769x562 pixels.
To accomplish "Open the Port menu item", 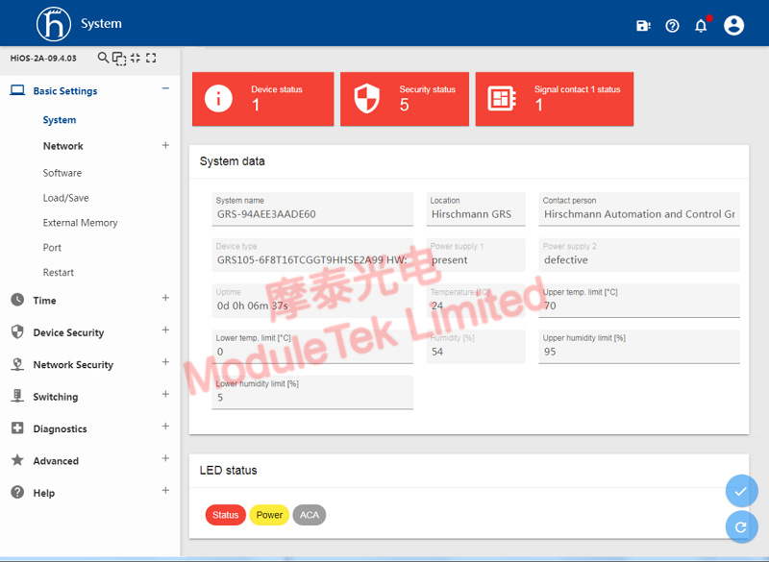I will (52, 248).
